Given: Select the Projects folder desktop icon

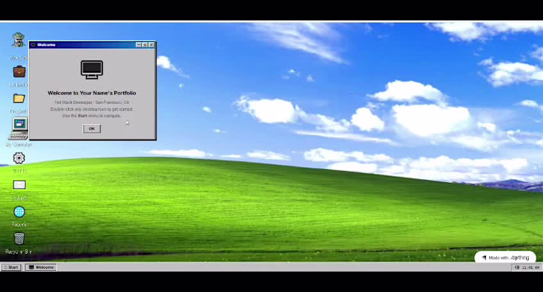Looking at the screenshot, I should click(x=19, y=98).
